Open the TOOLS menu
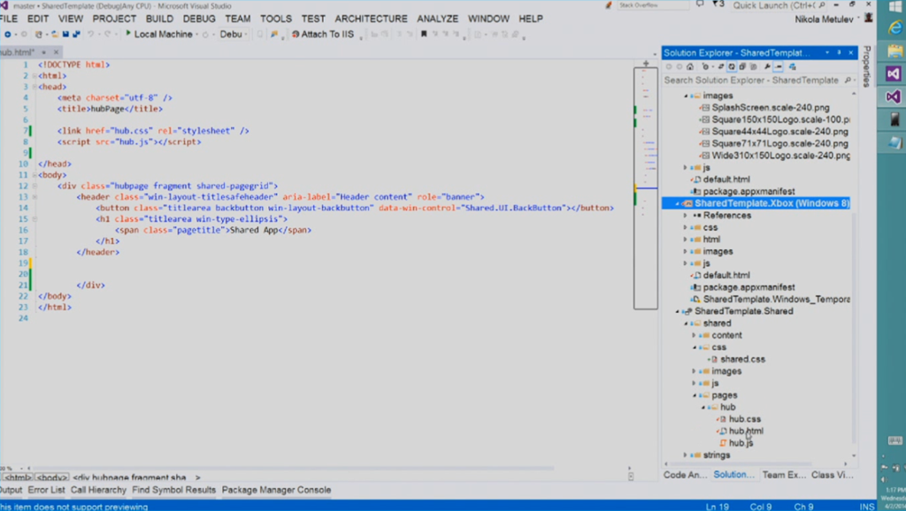Viewport: 906px width, 511px height. (x=276, y=19)
